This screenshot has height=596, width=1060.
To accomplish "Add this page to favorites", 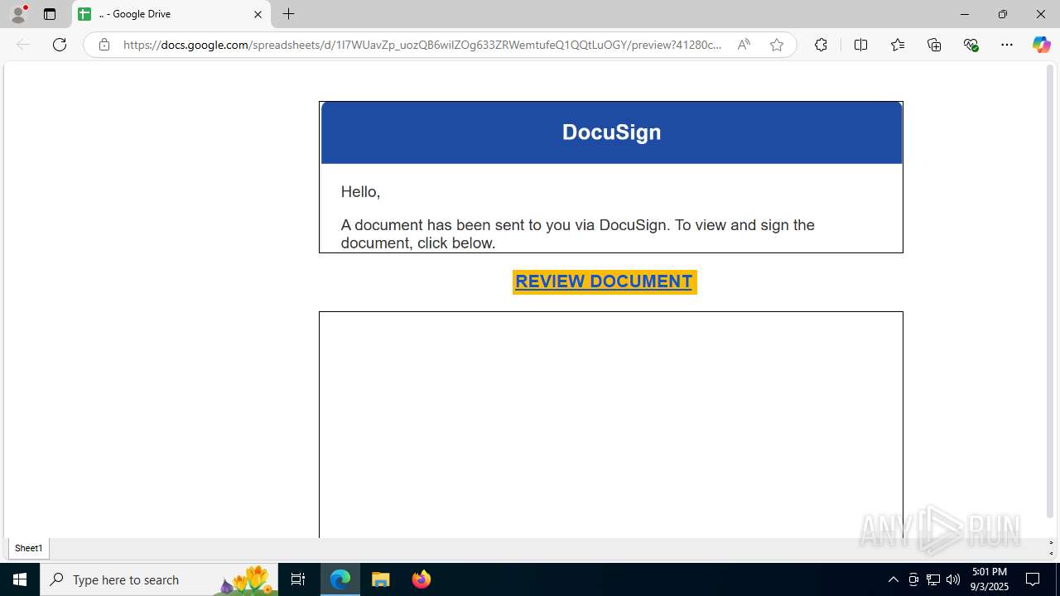I will click(x=776, y=45).
